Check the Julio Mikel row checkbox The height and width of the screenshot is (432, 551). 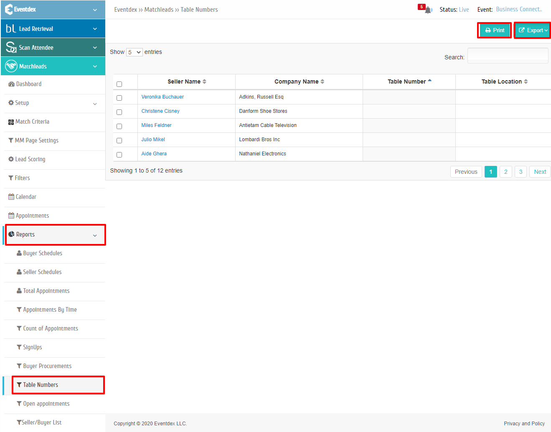pyautogui.click(x=119, y=140)
